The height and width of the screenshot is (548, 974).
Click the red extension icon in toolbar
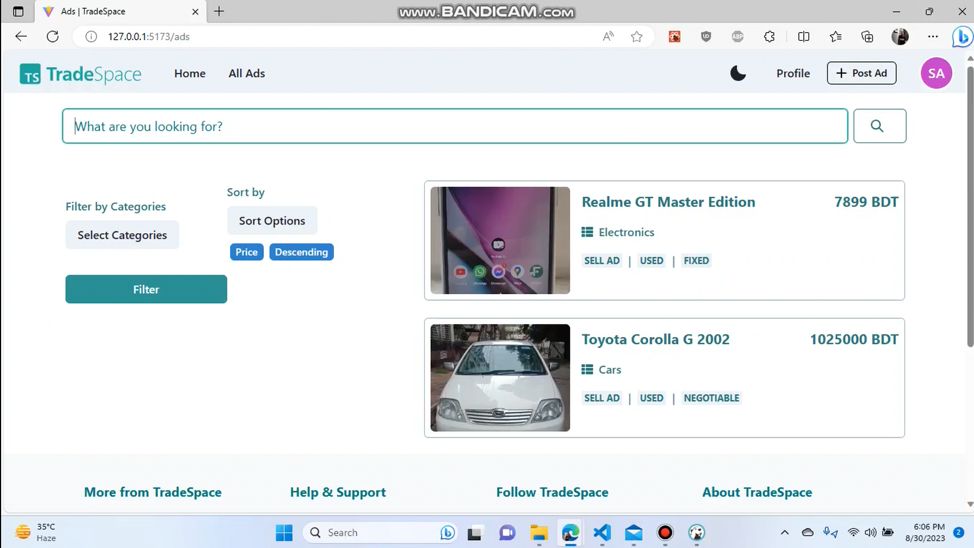tap(674, 36)
